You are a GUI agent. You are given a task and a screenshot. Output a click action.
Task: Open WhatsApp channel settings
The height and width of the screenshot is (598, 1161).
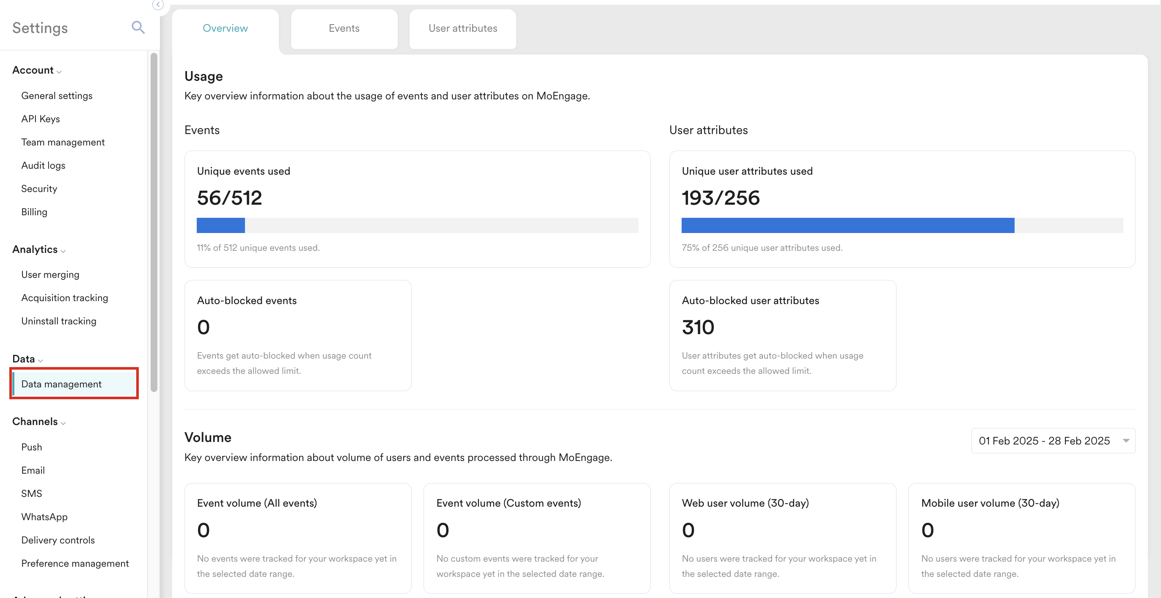[44, 517]
